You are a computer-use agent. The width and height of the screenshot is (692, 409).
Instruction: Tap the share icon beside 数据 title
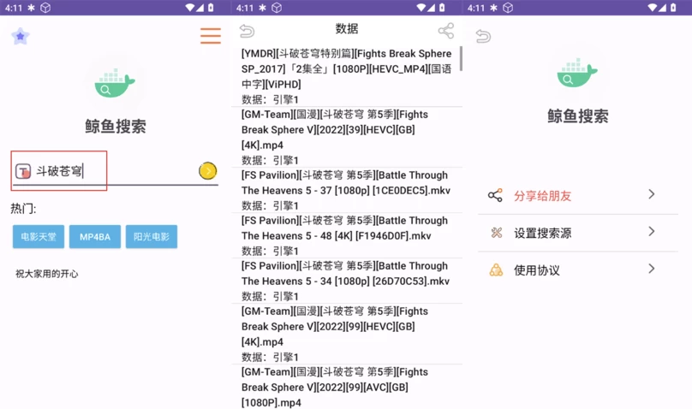pyautogui.click(x=445, y=32)
